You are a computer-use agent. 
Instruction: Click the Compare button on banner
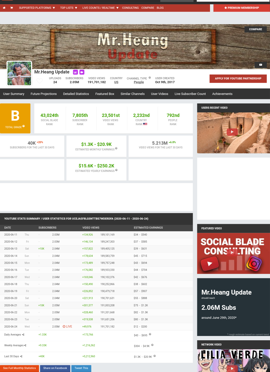(255, 29)
